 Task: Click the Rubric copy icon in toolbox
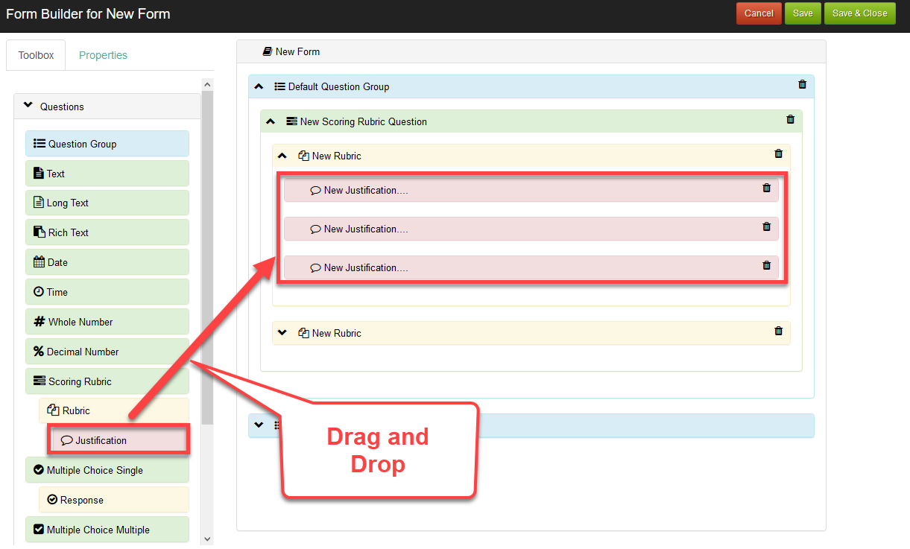(x=53, y=410)
